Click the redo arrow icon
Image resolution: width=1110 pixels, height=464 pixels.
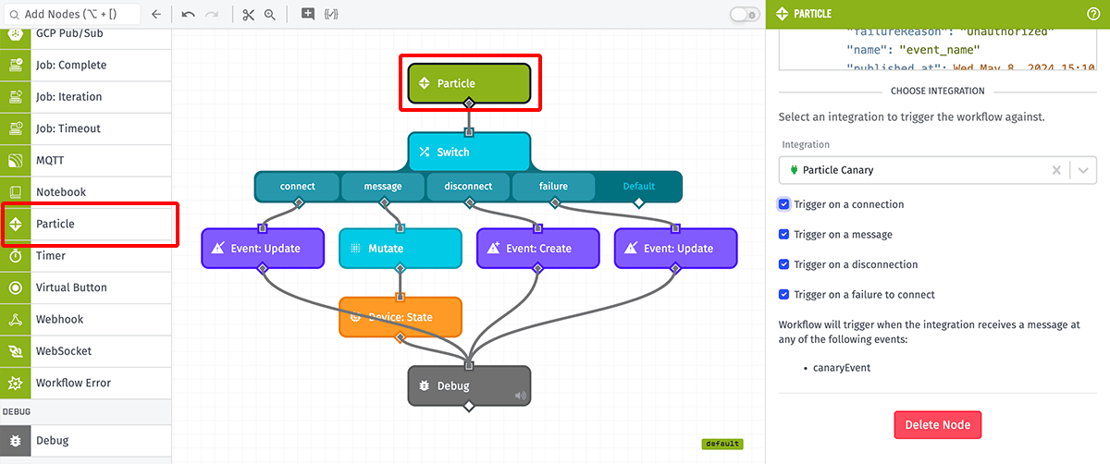click(x=212, y=15)
